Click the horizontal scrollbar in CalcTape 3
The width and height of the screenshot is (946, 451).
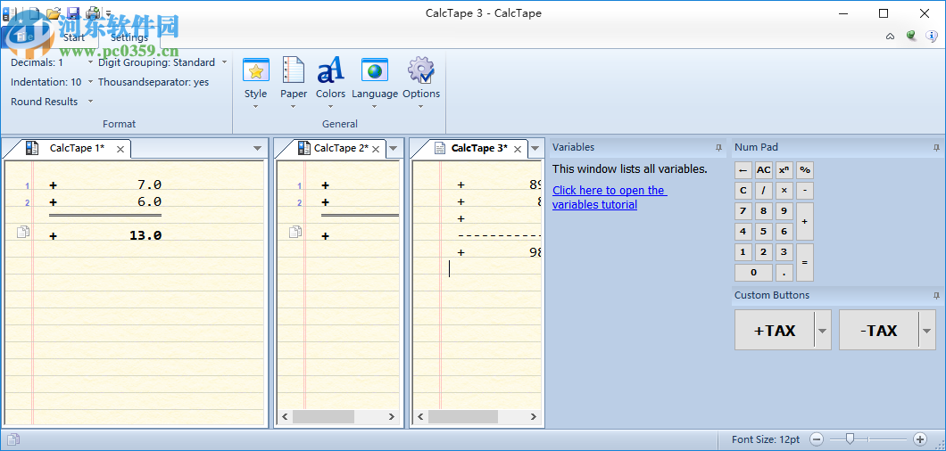pyautogui.click(x=463, y=416)
